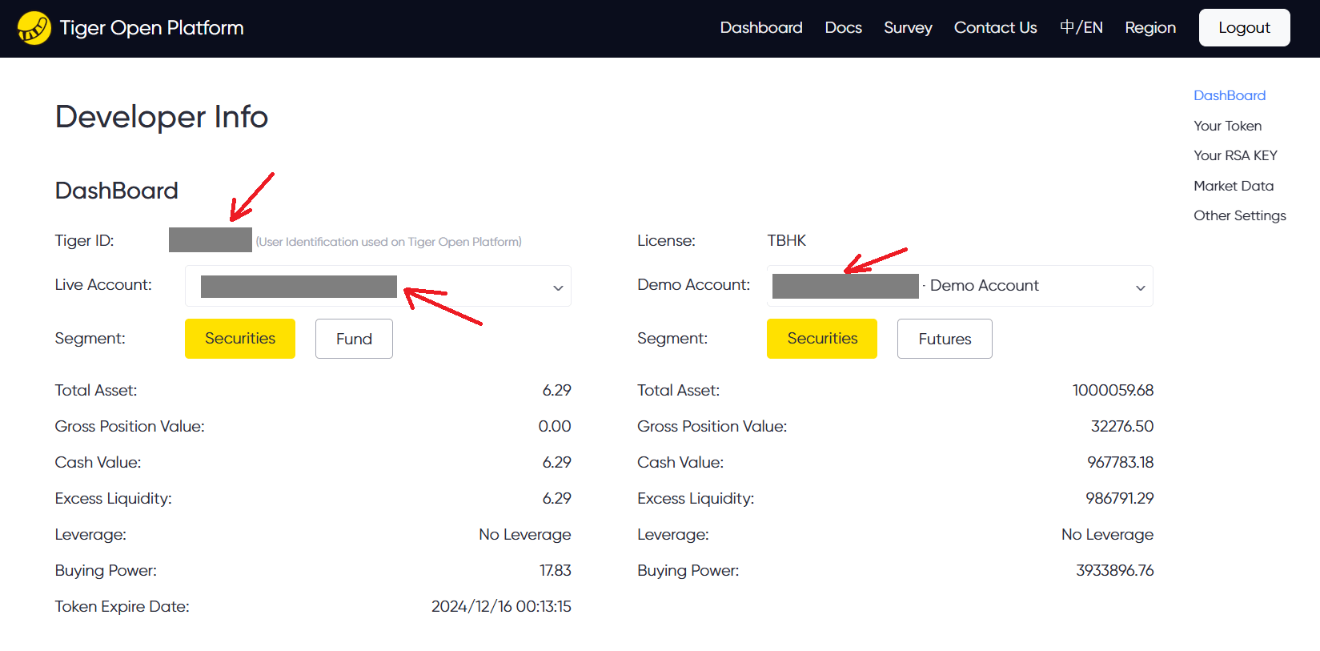
Task: Jump to Other Settings section
Action: coord(1240,215)
